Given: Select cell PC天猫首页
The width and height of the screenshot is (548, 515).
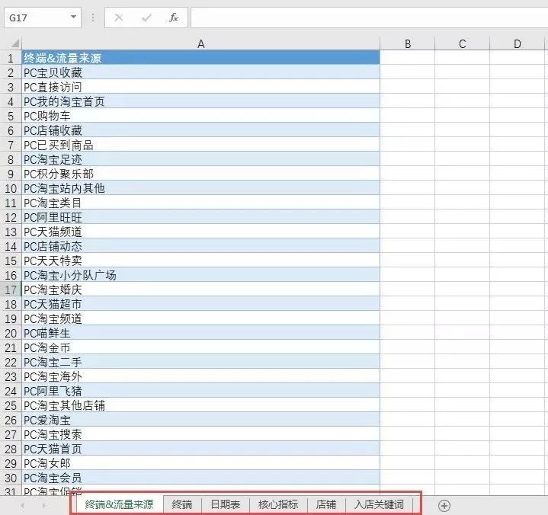Looking at the screenshot, I should click(200, 449).
